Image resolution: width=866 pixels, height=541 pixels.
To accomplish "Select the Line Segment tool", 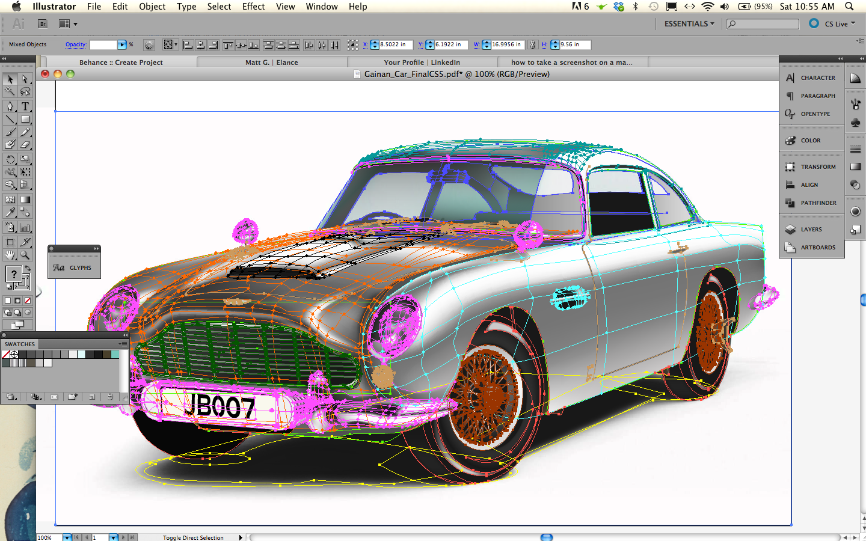I will (10, 119).
